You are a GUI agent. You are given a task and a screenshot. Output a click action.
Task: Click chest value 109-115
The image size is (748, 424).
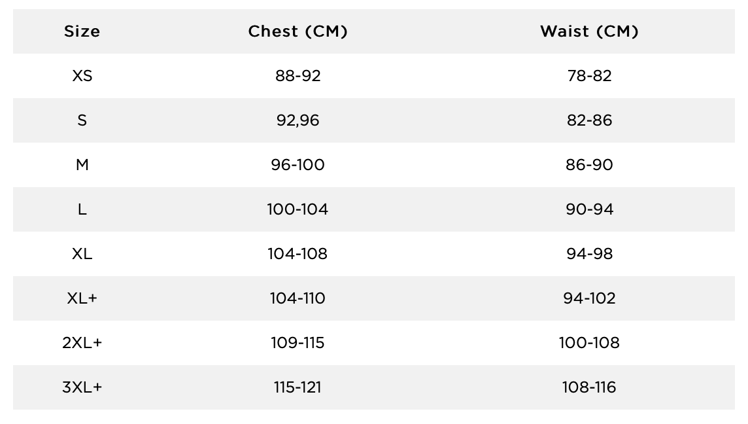[297, 342]
